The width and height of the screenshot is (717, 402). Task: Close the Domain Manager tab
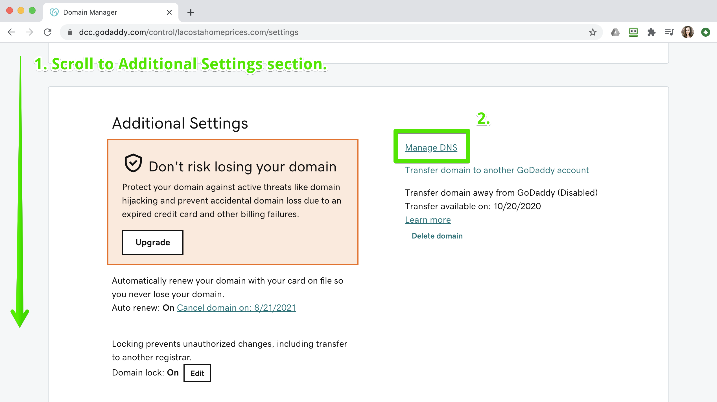point(169,12)
